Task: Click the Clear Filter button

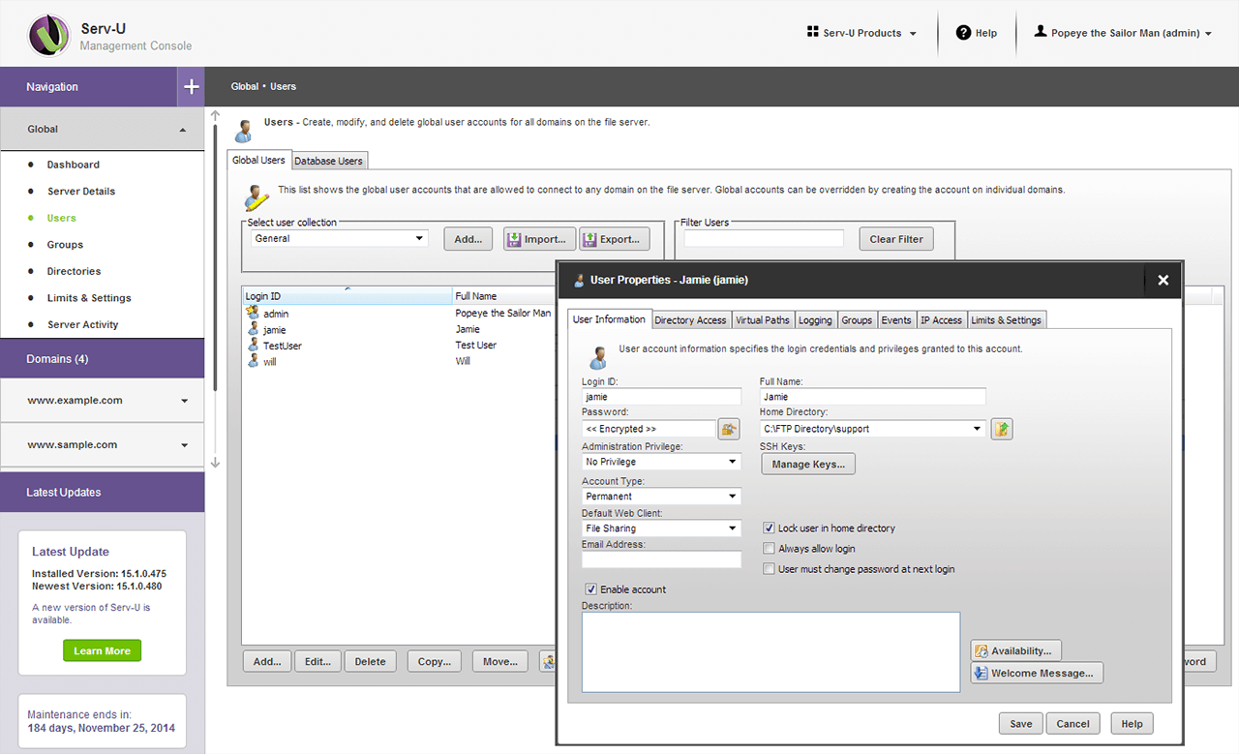Action: [896, 239]
